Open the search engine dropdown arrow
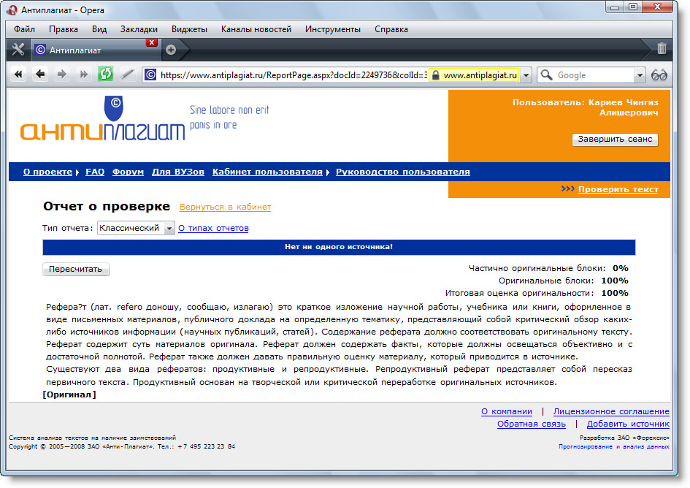Screen dimensions: 690x488 coord(640,75)
